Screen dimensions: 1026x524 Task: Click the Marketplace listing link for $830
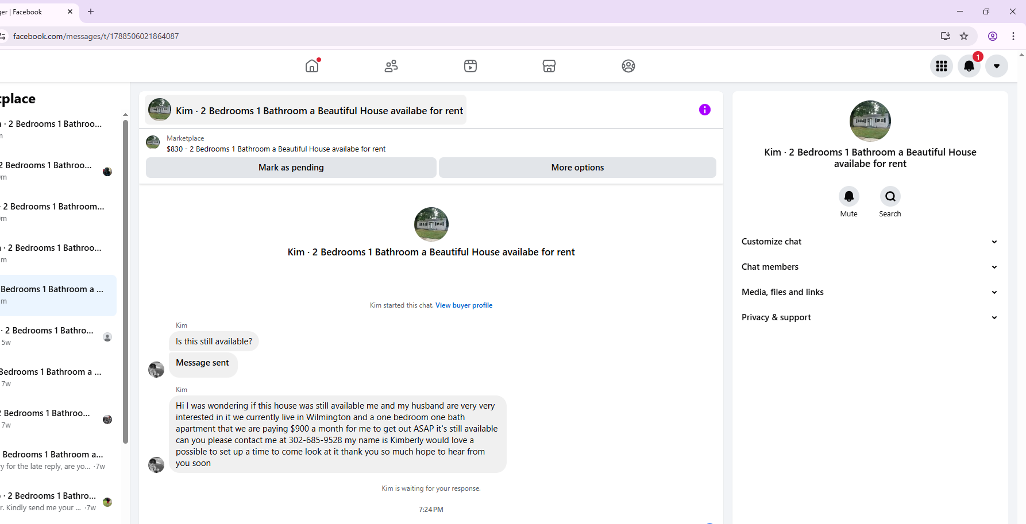(x=276, y=149)
